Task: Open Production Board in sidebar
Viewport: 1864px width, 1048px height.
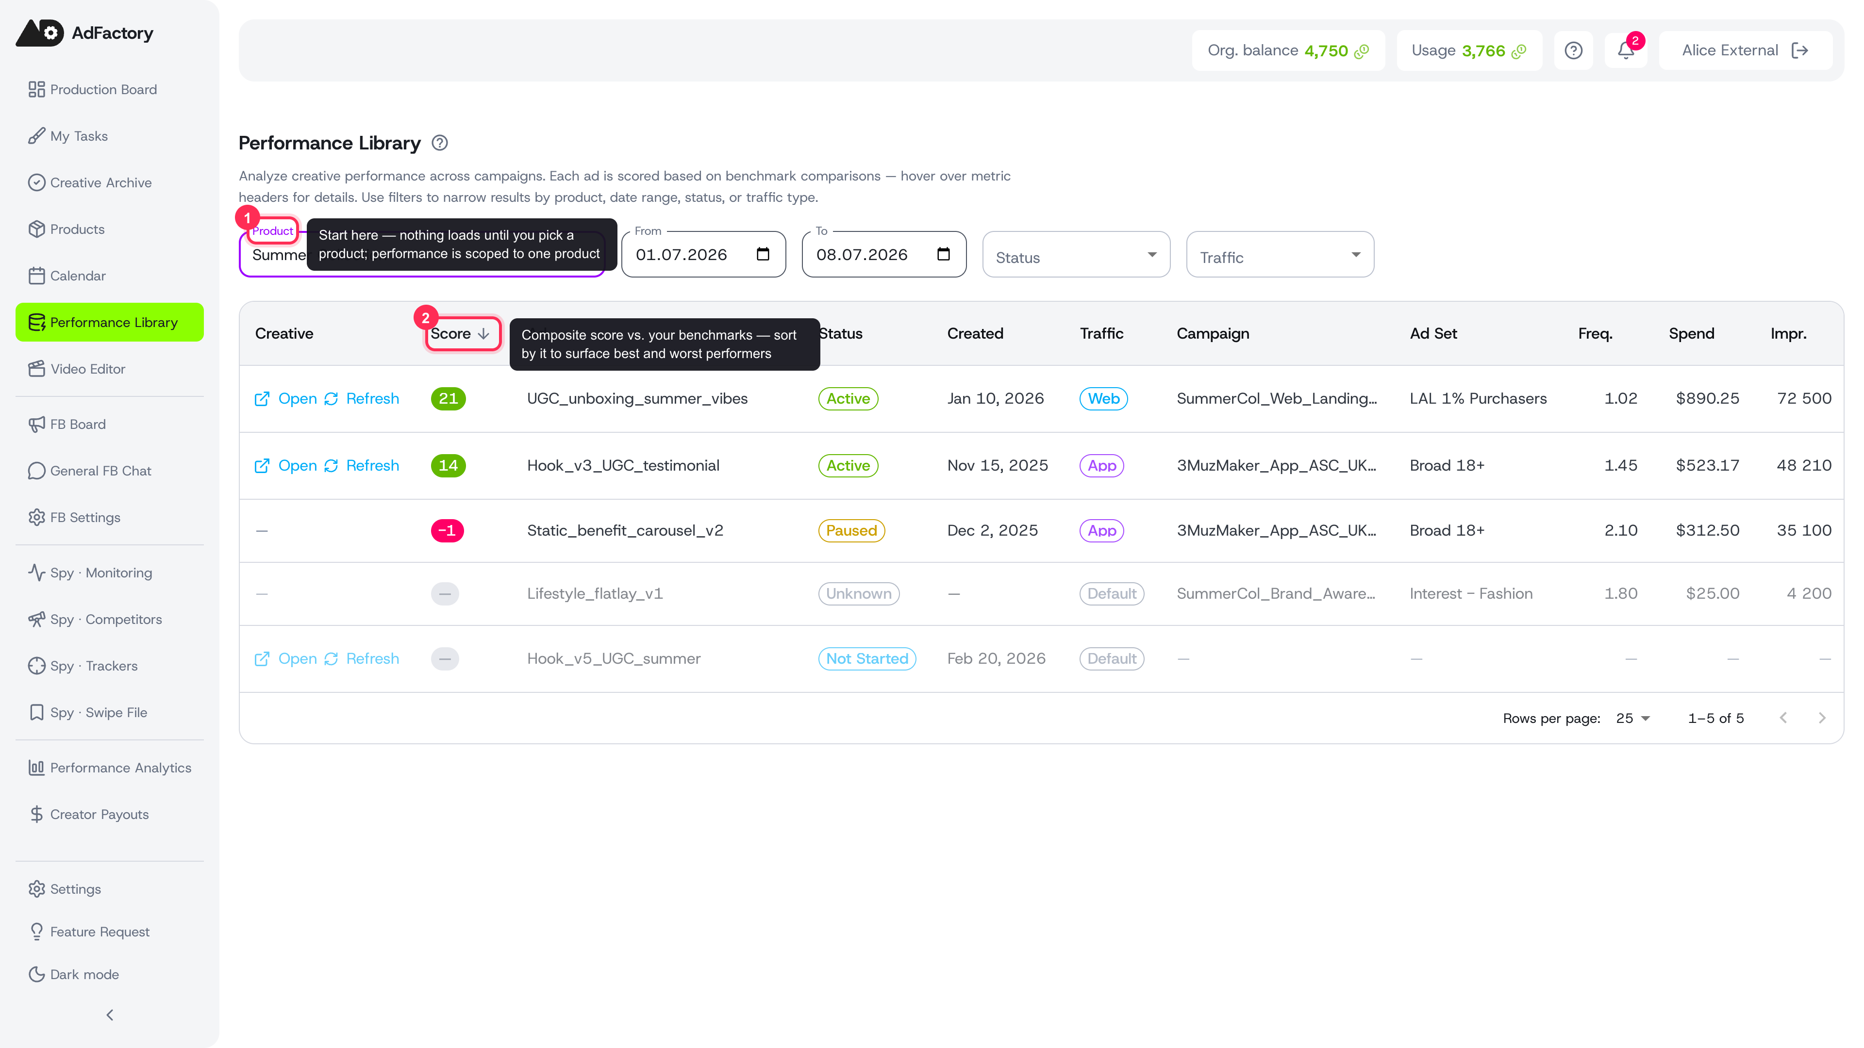Action: coord(109,90)
